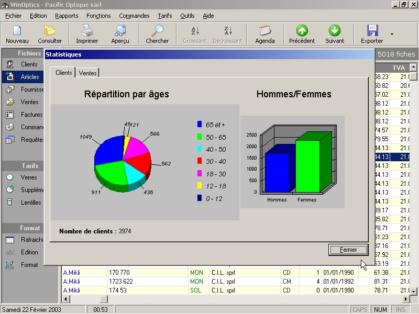Click the Chercher magnifier icon
The image size is (419, 314).
pos(157,31)
